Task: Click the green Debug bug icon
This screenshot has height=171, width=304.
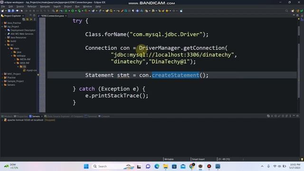Action: (x=66, y=11)
